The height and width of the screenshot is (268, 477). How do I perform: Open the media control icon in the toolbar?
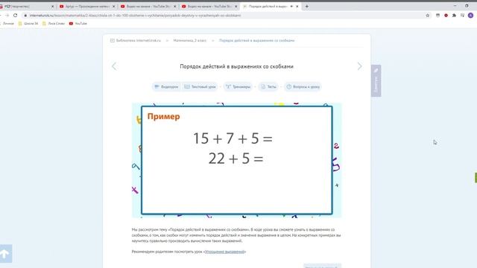462,15
